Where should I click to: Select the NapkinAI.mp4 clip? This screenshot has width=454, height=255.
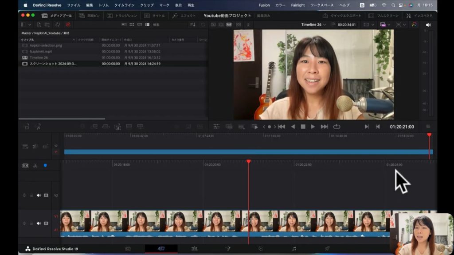(x=40, y=52)
